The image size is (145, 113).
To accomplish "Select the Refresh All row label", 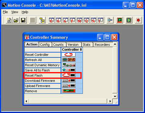I will (x=43, y=60).
